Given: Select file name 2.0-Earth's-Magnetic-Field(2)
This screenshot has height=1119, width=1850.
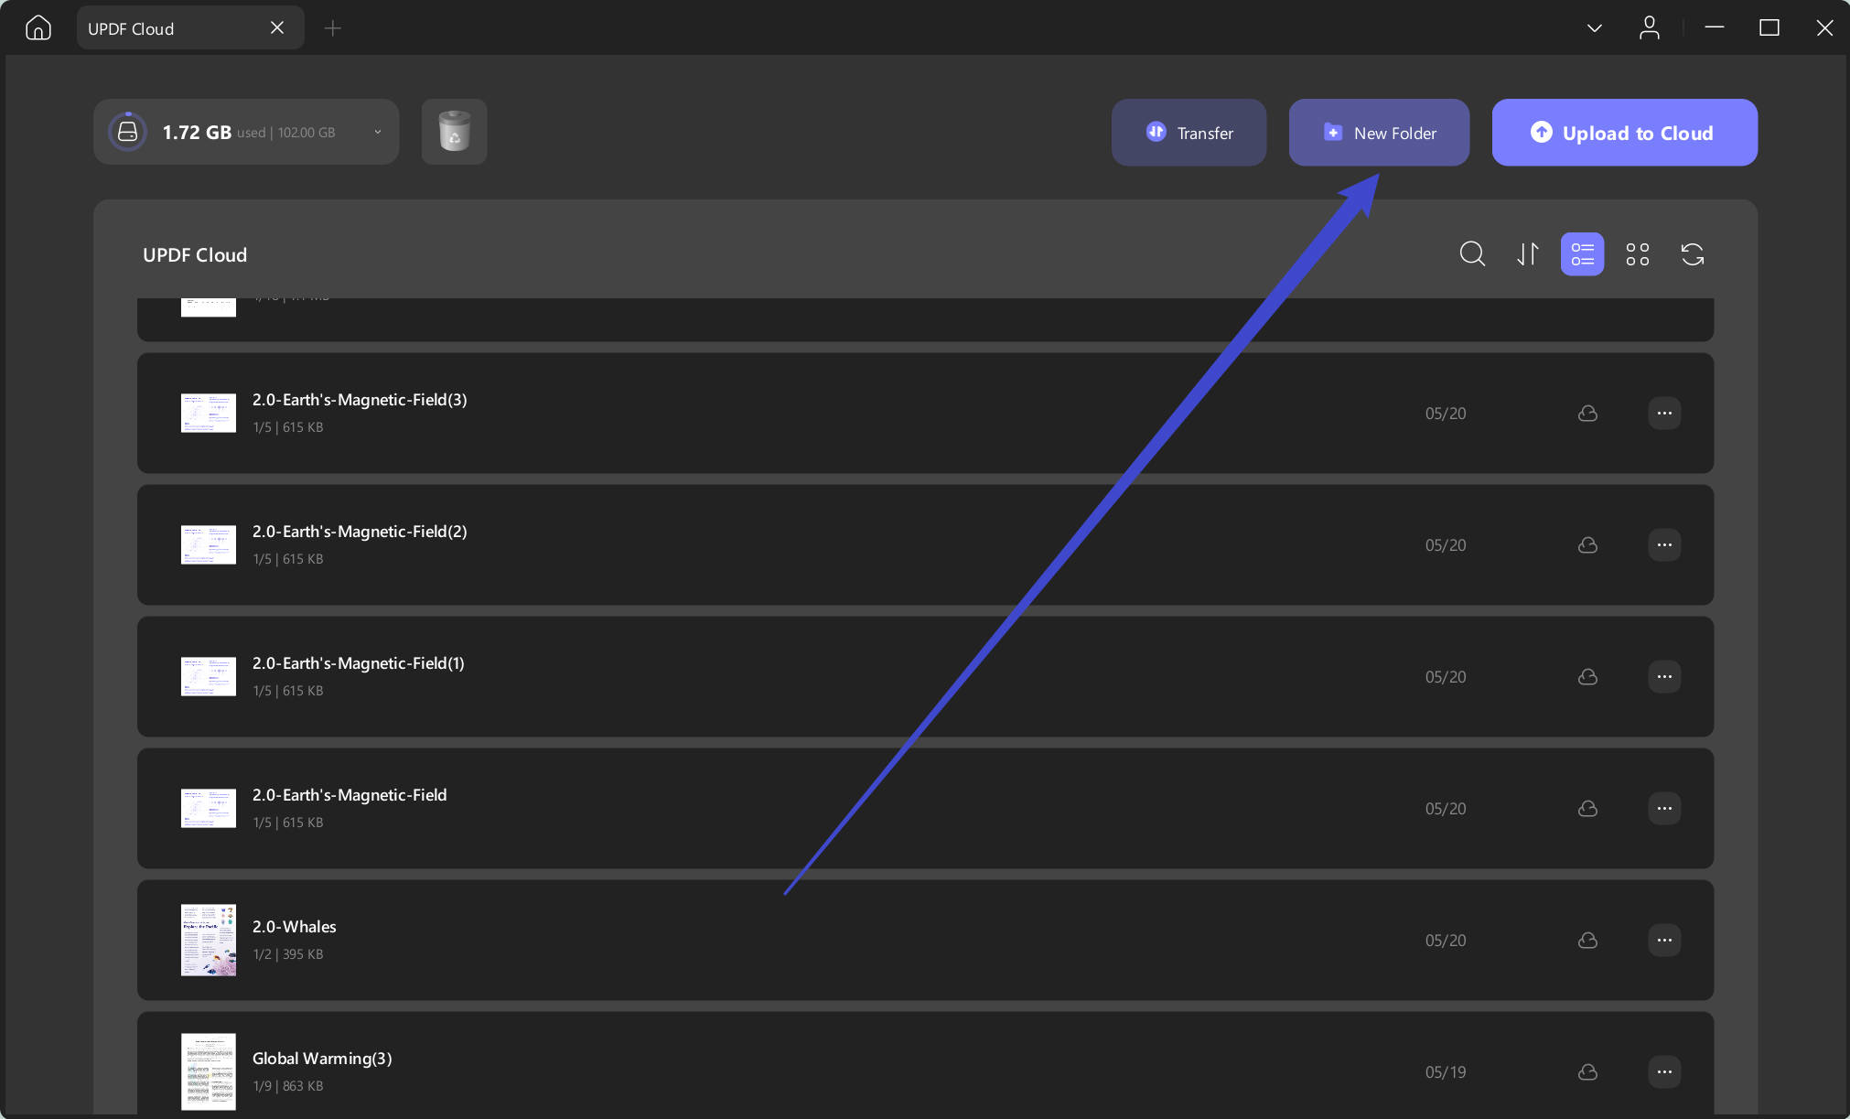Looking at the screenshot, I should 360,532.
